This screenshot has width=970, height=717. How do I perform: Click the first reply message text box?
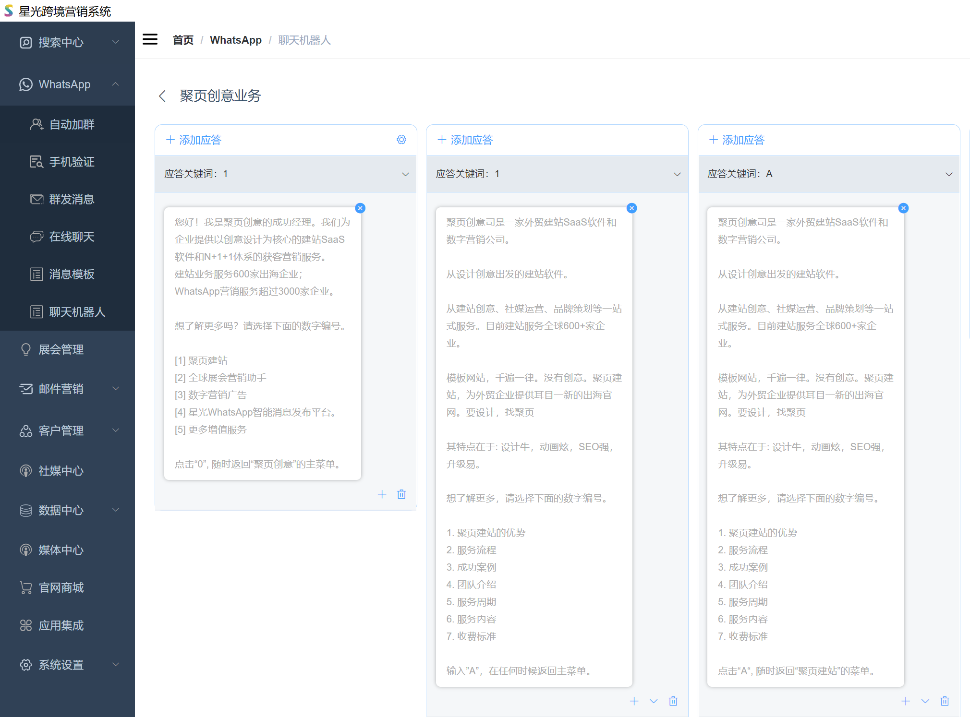tap(262, 343)
